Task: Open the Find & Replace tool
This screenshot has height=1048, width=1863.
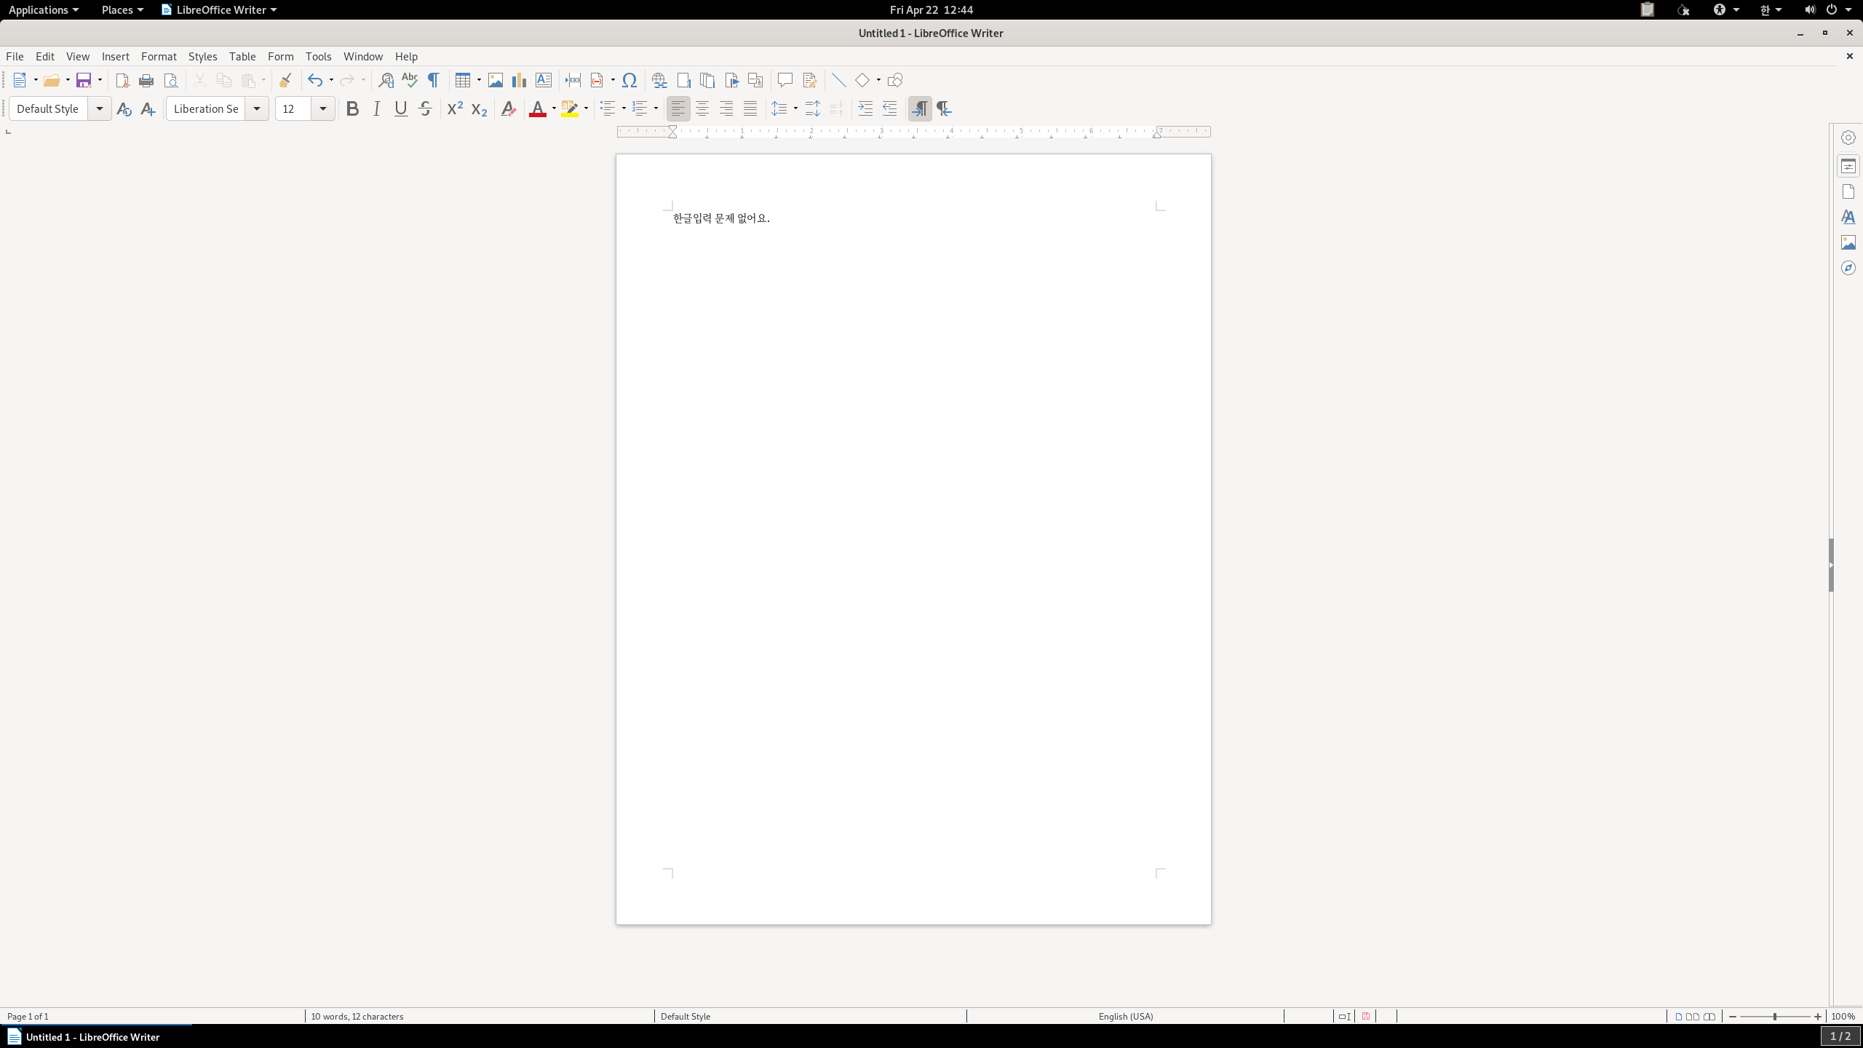Action: [386, 80]
